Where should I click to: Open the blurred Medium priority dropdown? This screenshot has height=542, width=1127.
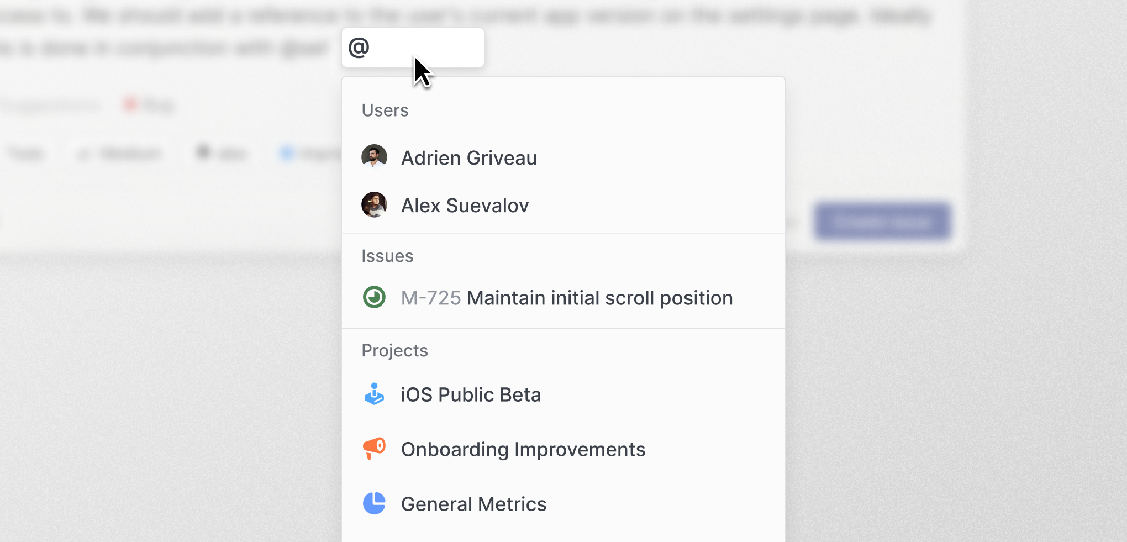click(123, 153)
